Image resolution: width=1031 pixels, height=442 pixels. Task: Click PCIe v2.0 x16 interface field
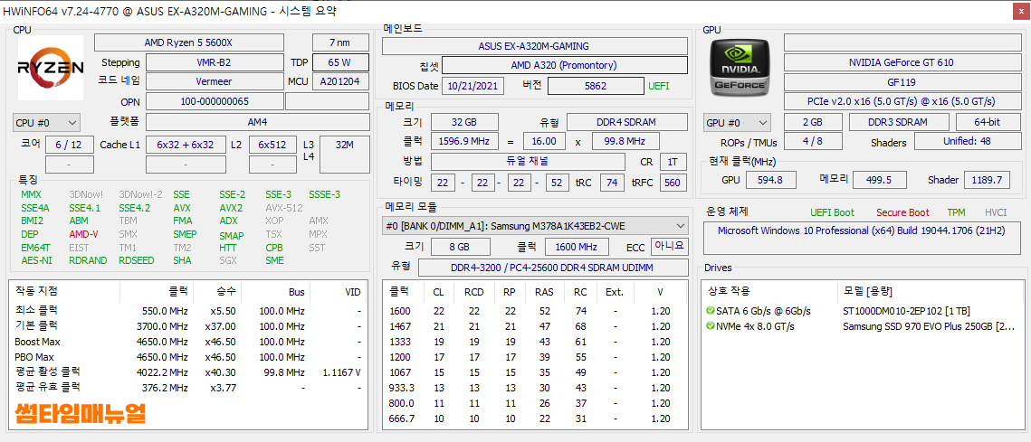pos(901,102)
